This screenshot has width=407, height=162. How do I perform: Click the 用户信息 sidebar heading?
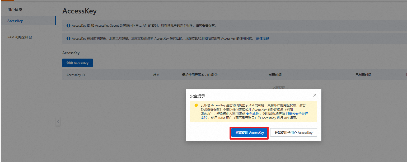(x=15, y=10)
